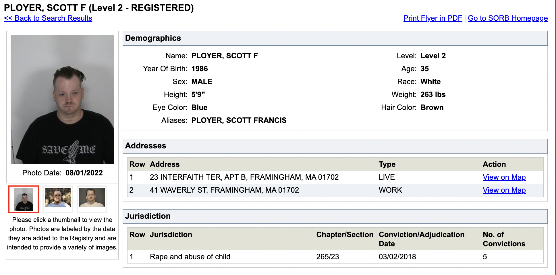
Task: Select the middle photo thumbnail
Action: [58, 198]
